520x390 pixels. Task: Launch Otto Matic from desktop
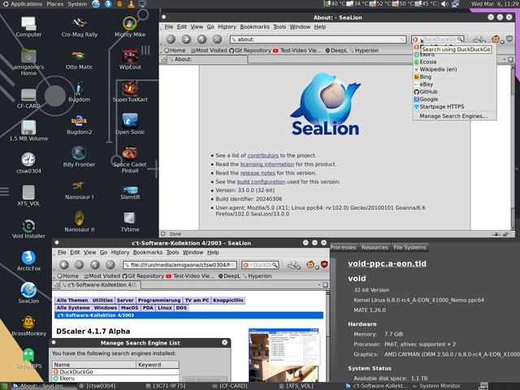pyautogui.click(x=79, y=59)
